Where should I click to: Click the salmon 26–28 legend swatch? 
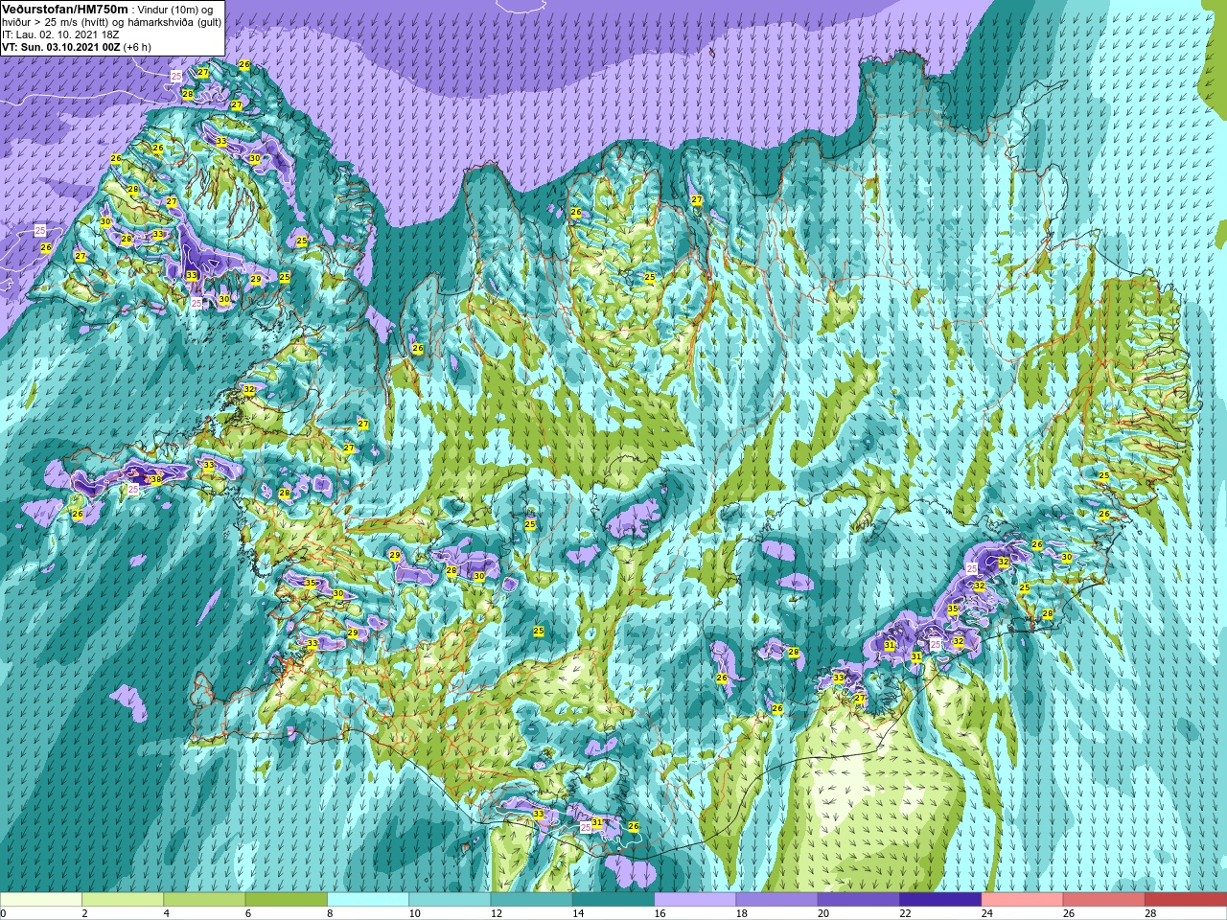(x=1104, y=900)
